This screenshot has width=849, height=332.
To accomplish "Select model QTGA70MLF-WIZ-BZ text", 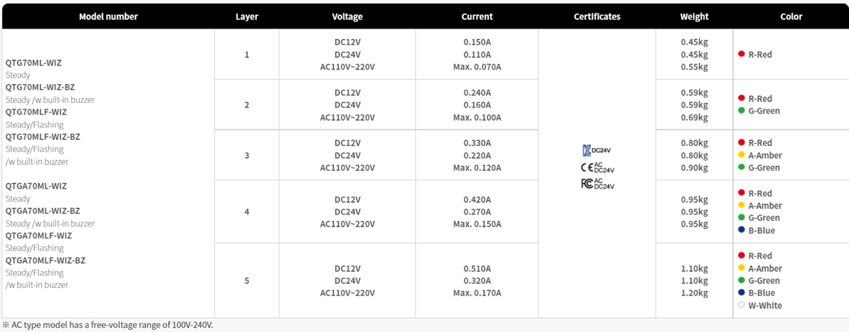I will [45, 260].
